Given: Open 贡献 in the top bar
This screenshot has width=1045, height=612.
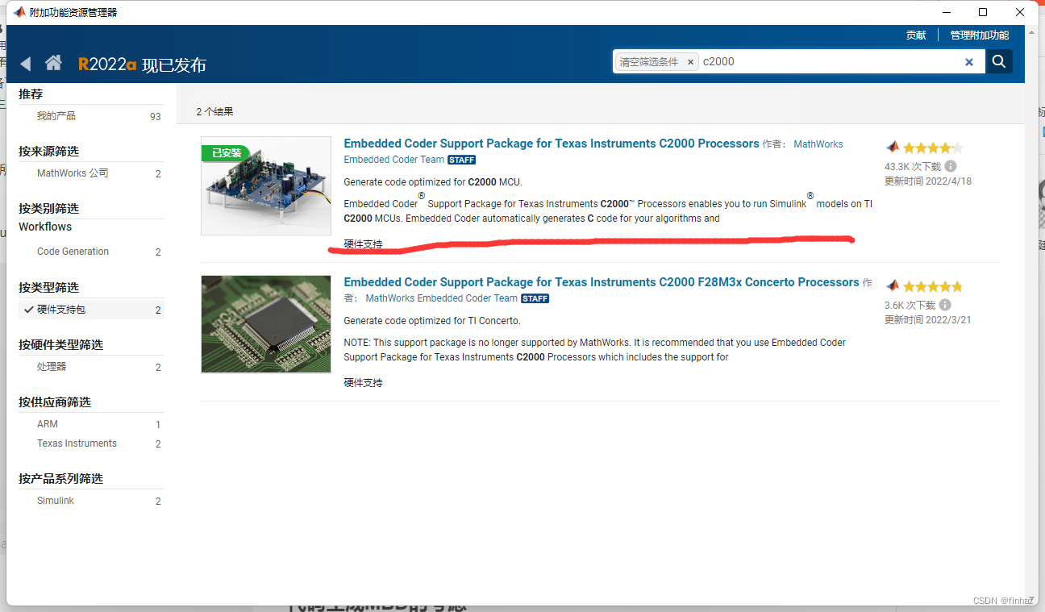Looking at the screenshot, I should (915, 35).
